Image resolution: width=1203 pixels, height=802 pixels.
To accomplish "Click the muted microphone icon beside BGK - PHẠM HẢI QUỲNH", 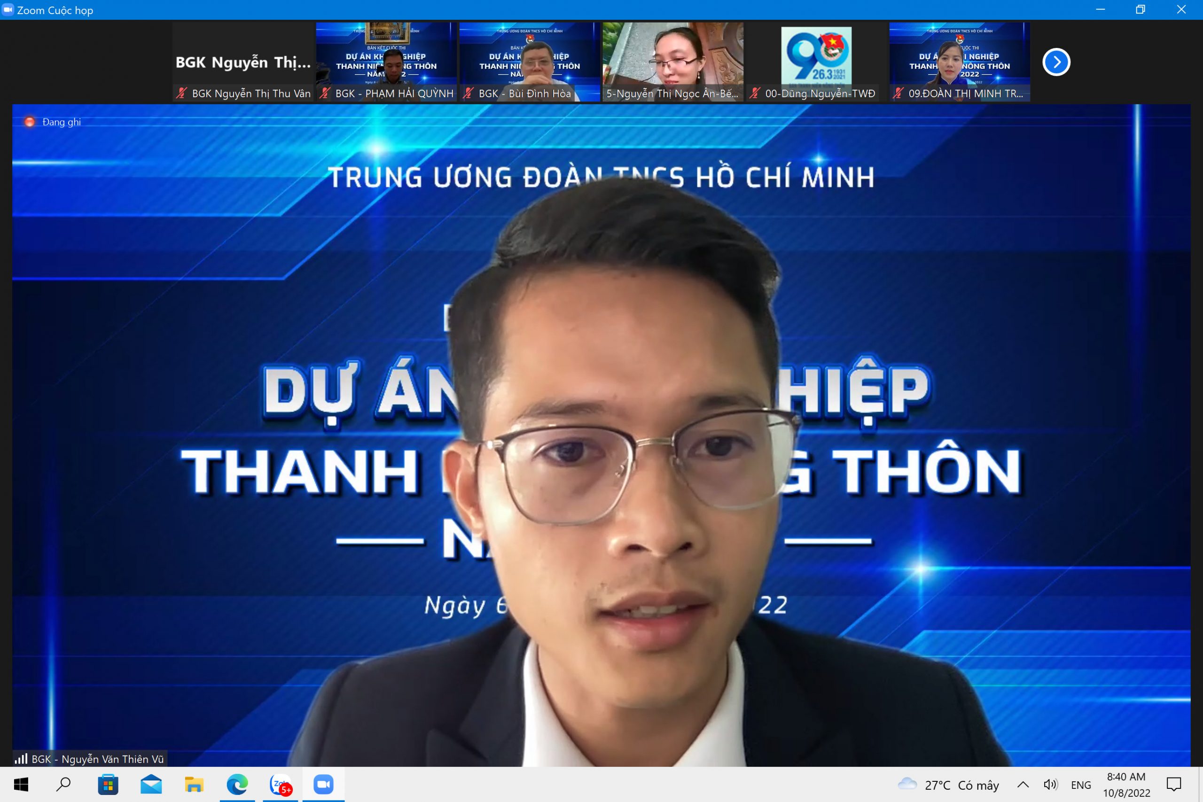I will tap(325, 93).
